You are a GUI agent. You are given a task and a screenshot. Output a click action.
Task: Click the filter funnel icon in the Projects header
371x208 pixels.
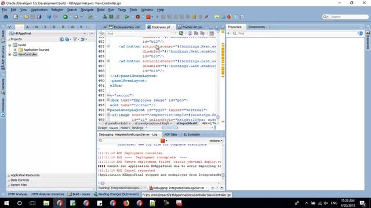coord(75,39)
